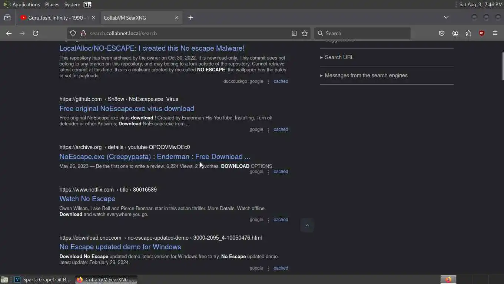Open cached copy of NoEscape.exe virus download result
The height and width of the screenshot is (284, 504).
point(281,129)
